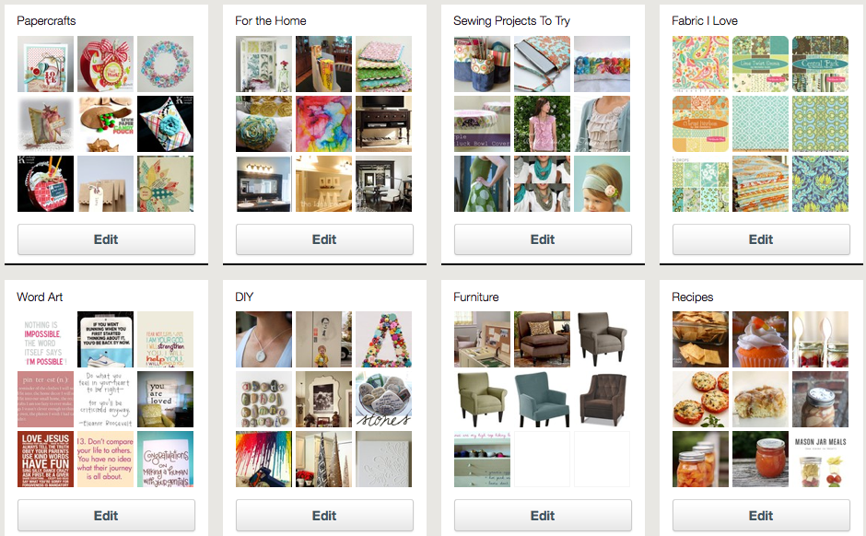Click Edit button under Furniture board

point(543,516)
